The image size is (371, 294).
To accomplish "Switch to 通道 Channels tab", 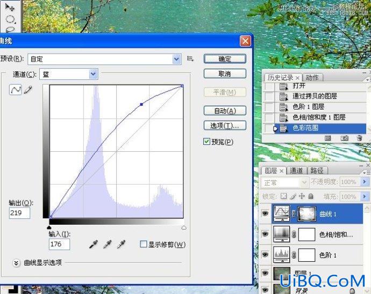I will [x=296, y=171].
